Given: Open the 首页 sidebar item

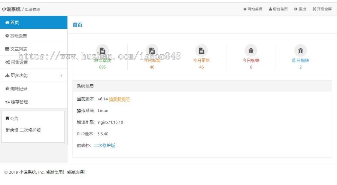Looking at the screenshot, I should (x=34, y=22).
